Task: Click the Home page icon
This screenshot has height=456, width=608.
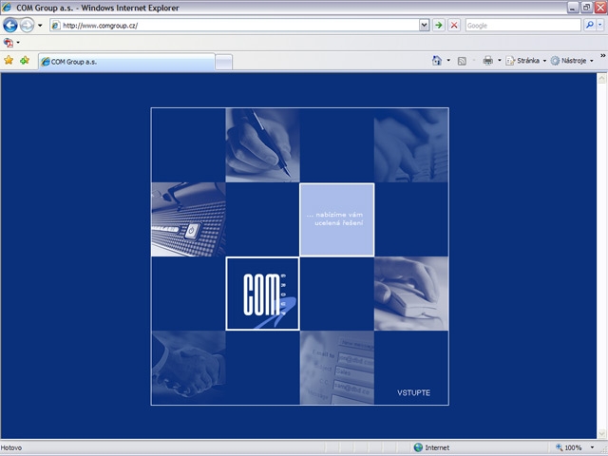Action: coord(437,61)
